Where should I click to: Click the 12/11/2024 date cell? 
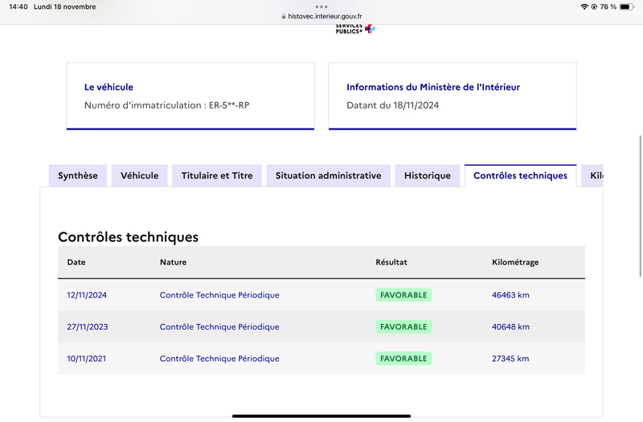pyautogui.click(x=87, y=295)
